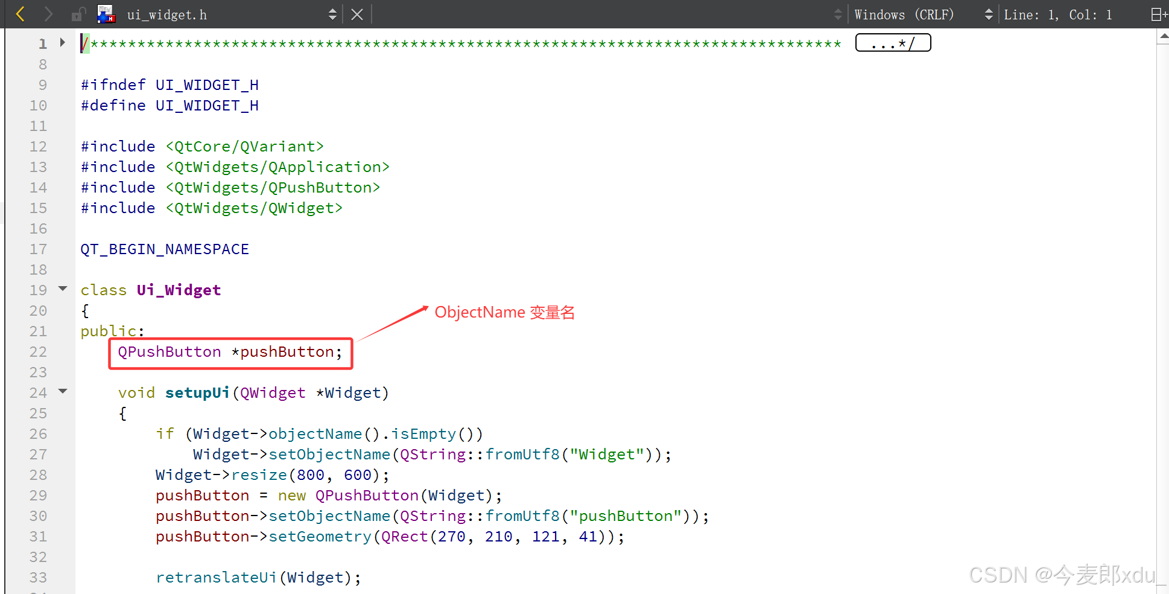Click the isEmpty() call on line 26
Viewport: 1169px width, 594px height.
pyautogui.click(x=437, y=434)
